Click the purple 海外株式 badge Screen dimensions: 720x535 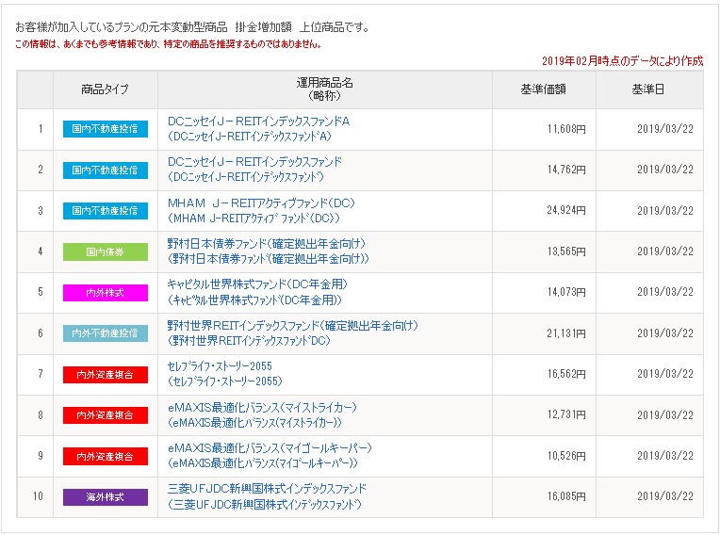pos(106,497)
